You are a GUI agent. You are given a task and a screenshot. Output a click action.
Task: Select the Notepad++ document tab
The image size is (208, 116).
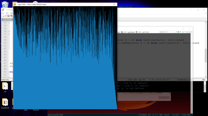click(x=7, y=19)
